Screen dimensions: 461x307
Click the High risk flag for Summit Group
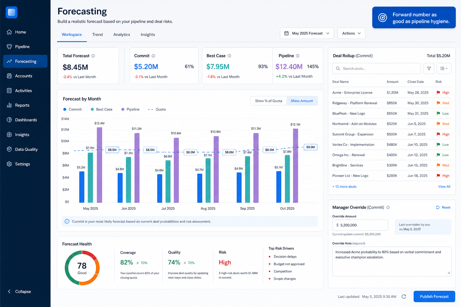point(438,134)
